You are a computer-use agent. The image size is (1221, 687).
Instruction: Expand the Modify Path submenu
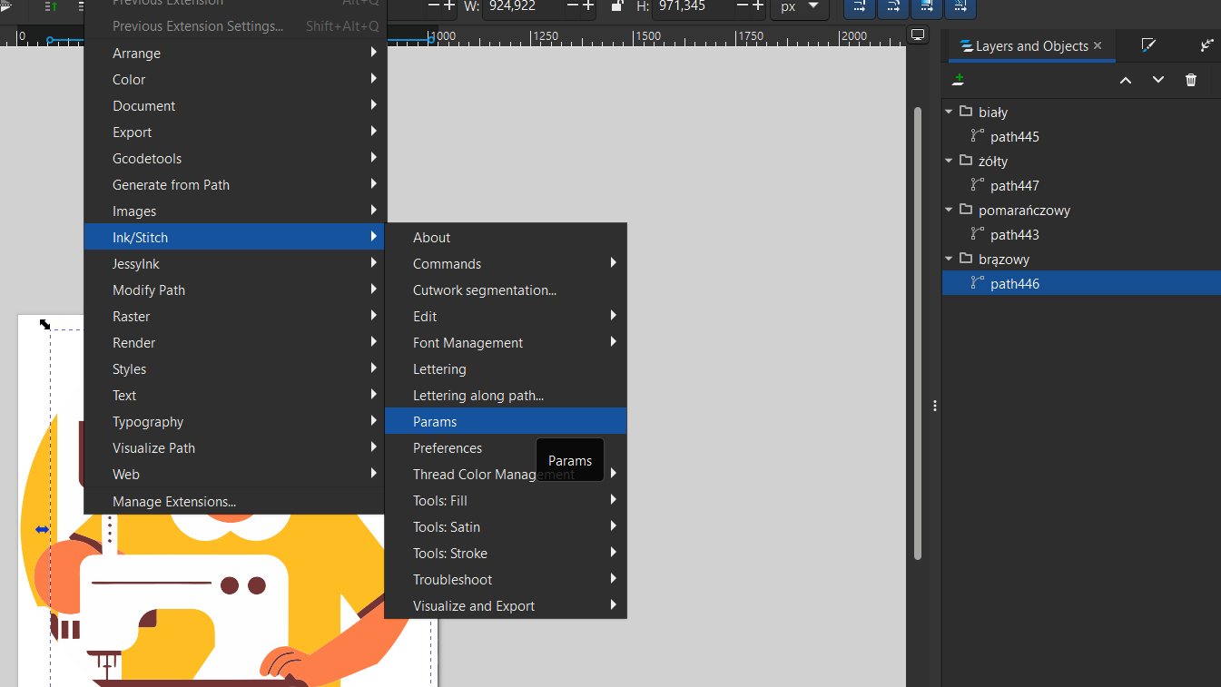click(x=235, y=290)
